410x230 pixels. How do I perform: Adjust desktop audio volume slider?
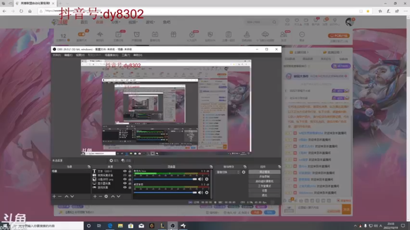coord(165,193)
